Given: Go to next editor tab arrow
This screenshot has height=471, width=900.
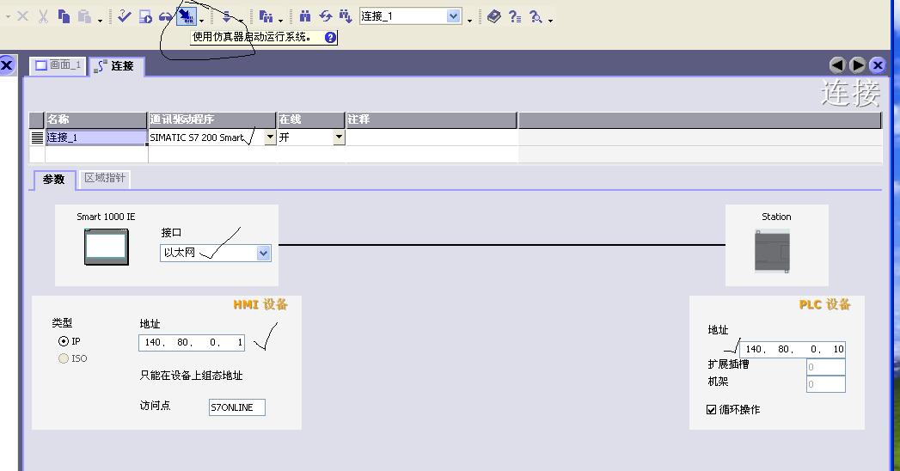Looking at the screenshot, I should tap(858, 65).
